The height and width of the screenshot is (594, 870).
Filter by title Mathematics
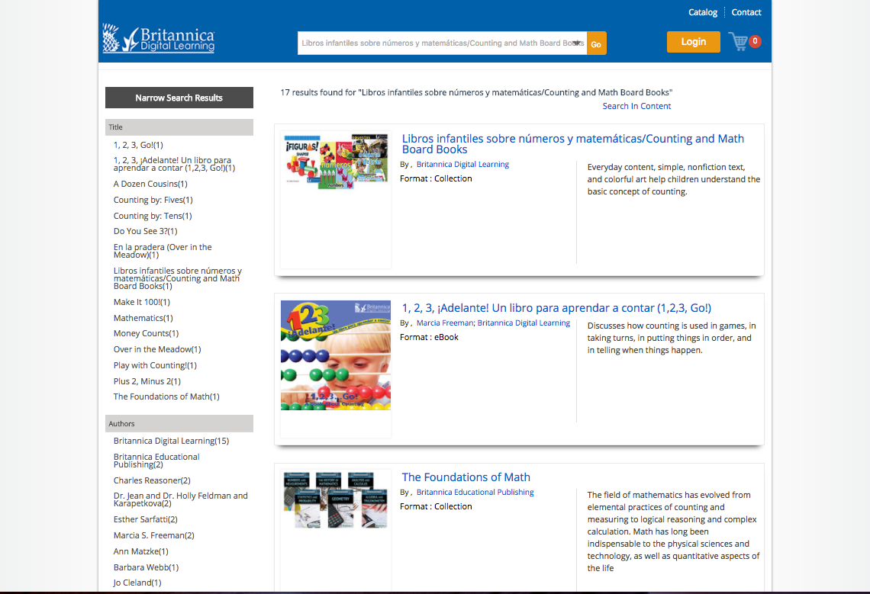143,318
